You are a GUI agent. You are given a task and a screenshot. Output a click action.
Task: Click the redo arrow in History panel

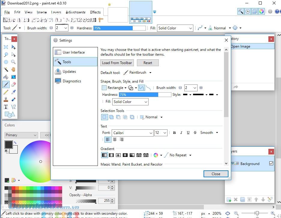(236, 87)
